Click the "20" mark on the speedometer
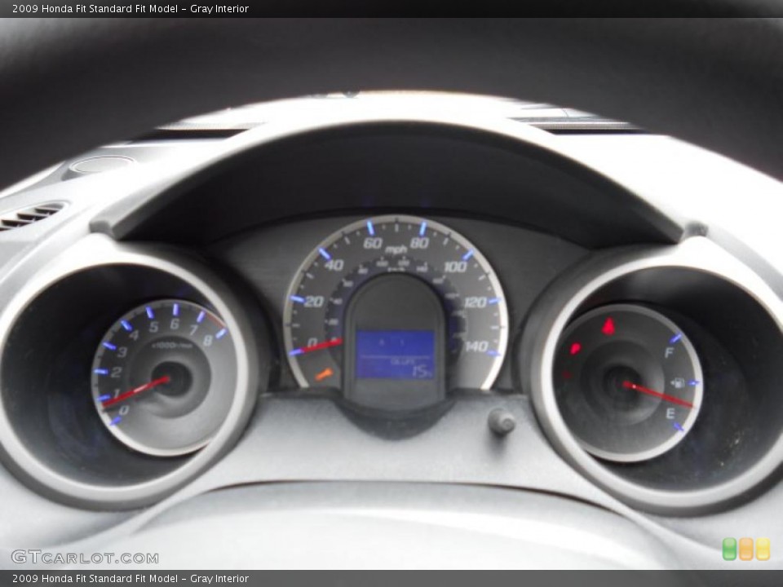The height and width of the screenshot is (587, 783). [x=313, y=302]
